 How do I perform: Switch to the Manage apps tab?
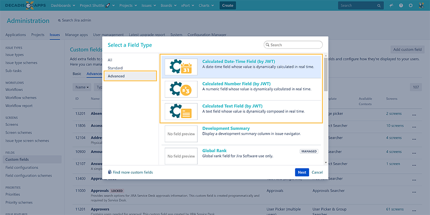click(77, 35)
